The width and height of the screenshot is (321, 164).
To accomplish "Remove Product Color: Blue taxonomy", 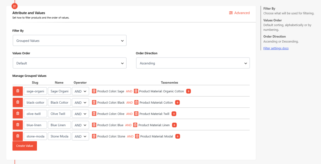I will [94, 125].
